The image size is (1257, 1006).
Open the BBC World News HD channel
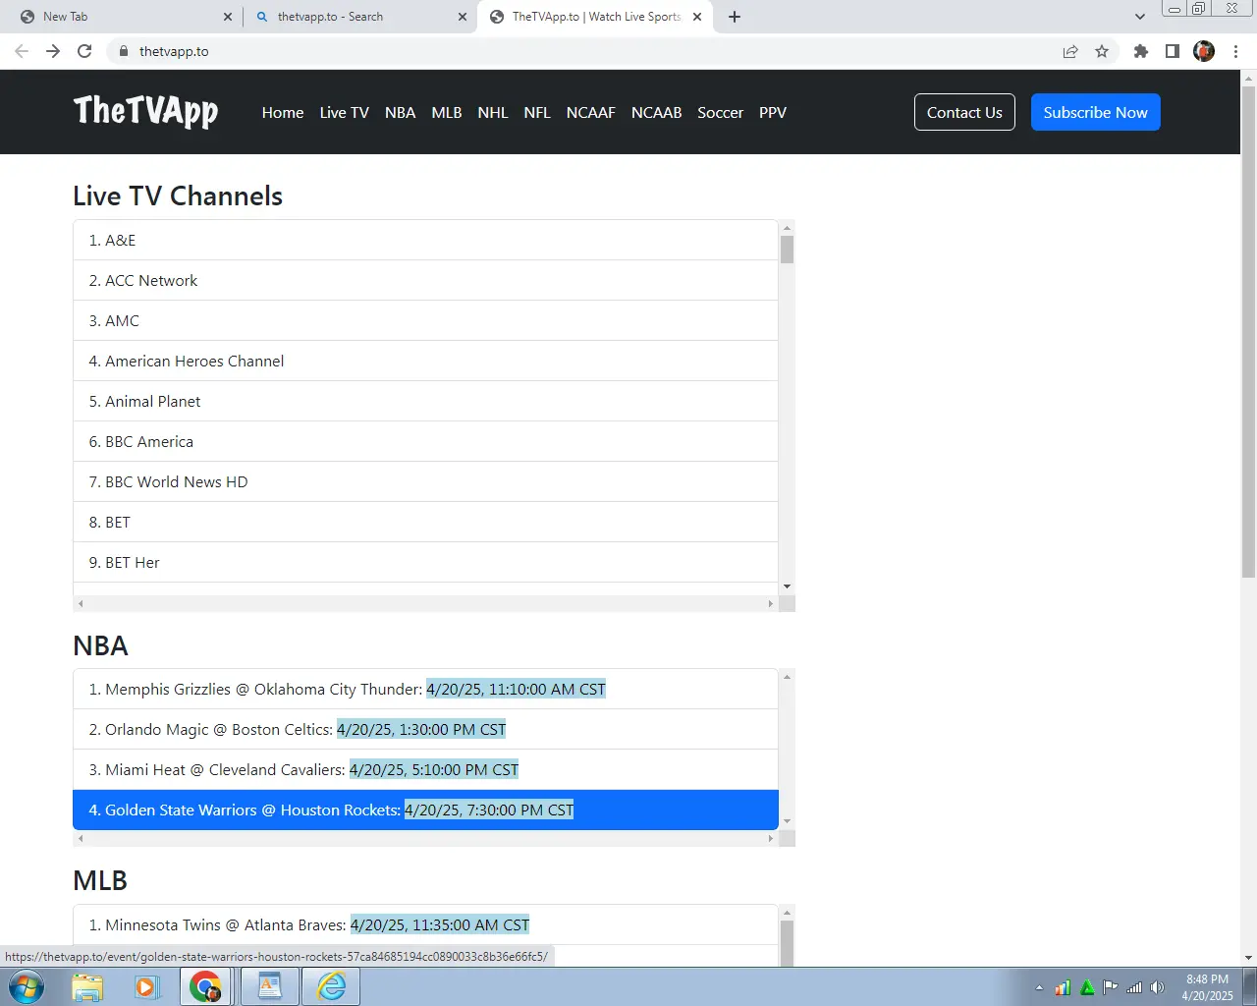425,481
